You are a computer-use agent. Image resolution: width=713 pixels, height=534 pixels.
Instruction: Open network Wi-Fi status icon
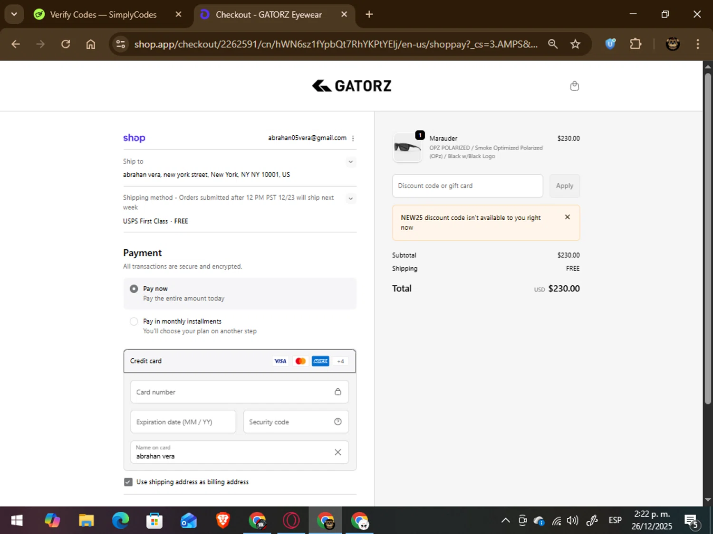click(556, 521)
